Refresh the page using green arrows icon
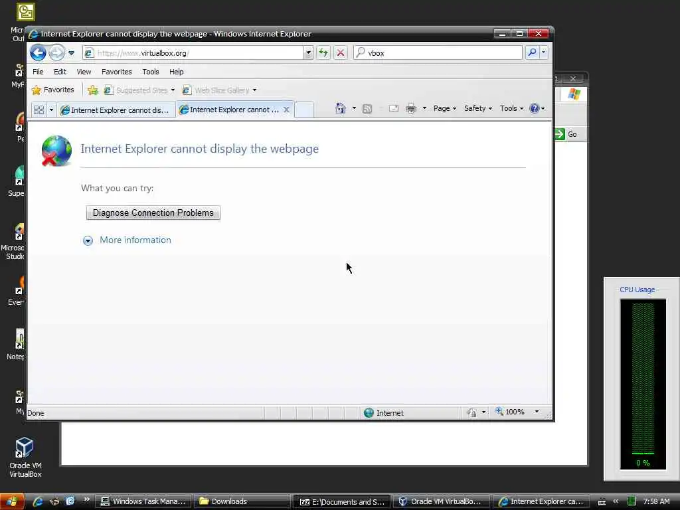 pos(323,53)
